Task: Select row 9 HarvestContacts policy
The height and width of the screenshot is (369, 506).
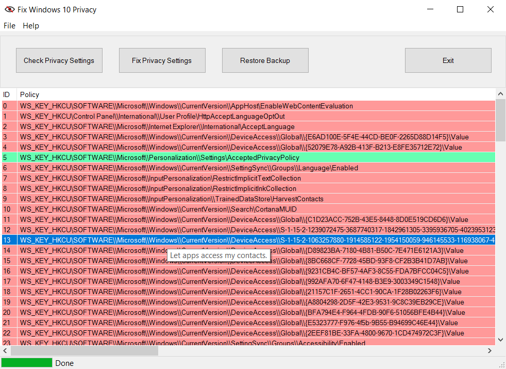Action: [x=248, y=199]
